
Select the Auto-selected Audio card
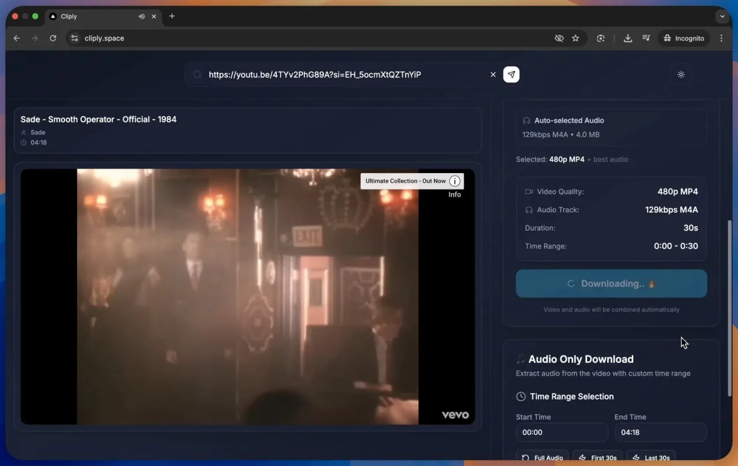coord(611,127)
